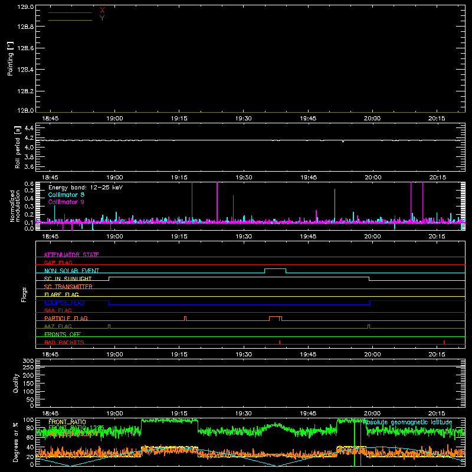This screenshot has height=472, width=472.
Task: Click the Quality axis title
Action: click(x=16, y=383)
